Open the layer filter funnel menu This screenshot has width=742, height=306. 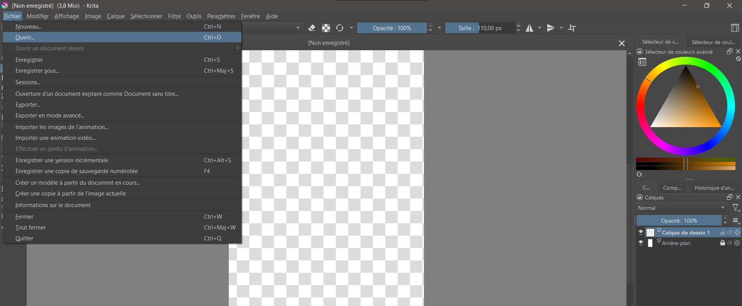coord(736,208)
